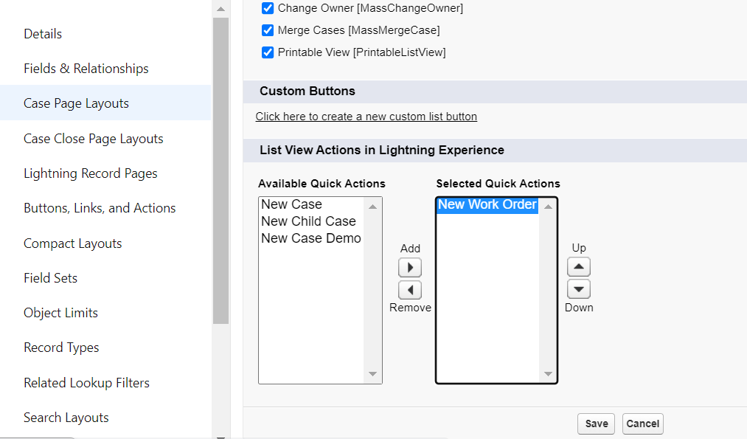This screenshot has height=439, width=747.
Task: Click the Add right-arrow button
Action: point(410,267)
